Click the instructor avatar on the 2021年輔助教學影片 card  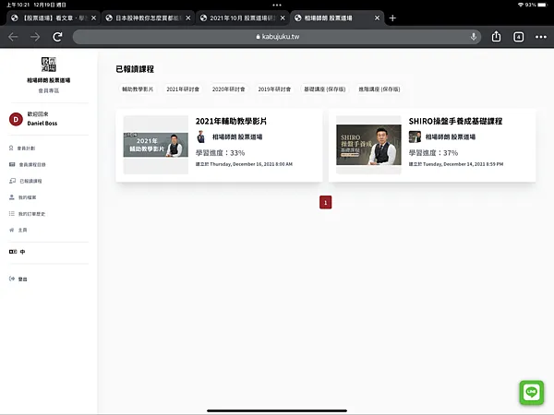(x=201, y=136)
